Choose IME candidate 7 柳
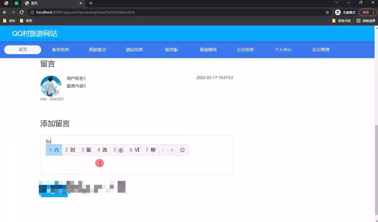Screen dimensions: 378x222 (x=151, y=150)
